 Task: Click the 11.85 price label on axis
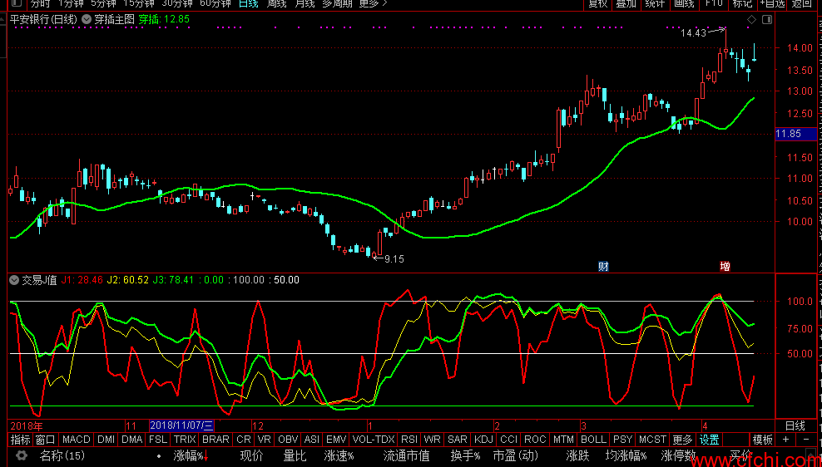[788, 134]
